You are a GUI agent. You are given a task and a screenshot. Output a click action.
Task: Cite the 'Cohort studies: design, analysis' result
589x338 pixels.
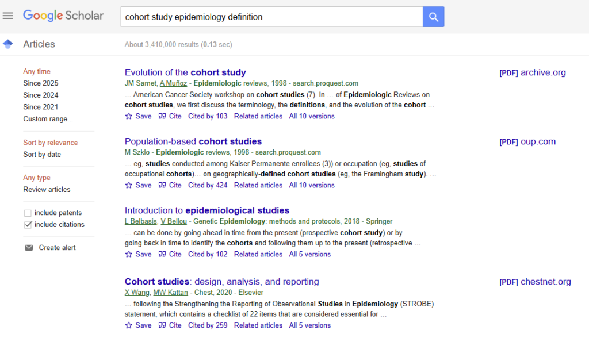(170, 325)
